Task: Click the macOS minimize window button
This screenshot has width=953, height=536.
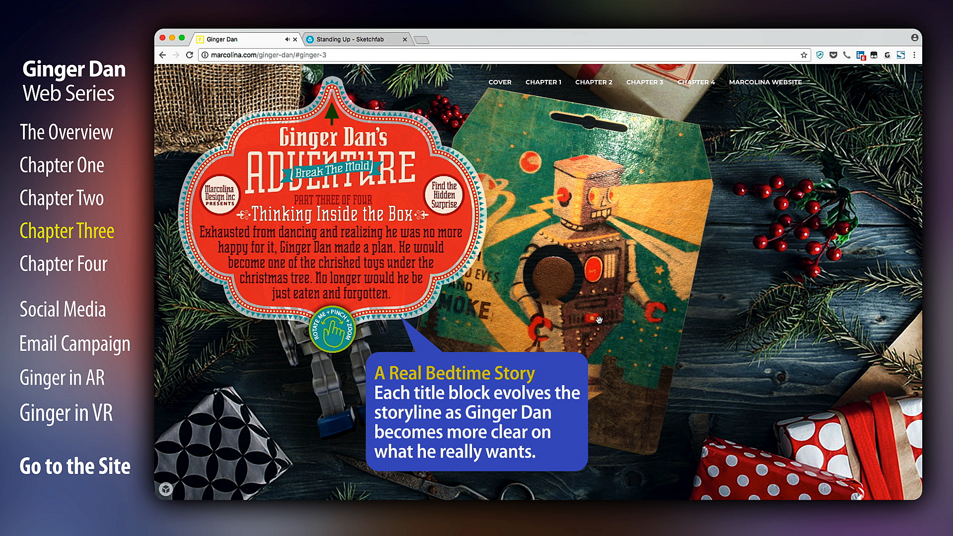Action: (172, 38)
